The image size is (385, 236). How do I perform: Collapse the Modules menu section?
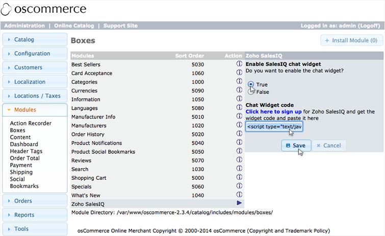pos(35,110)
